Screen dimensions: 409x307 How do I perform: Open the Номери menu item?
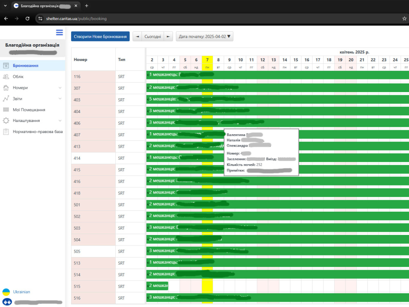tap(33, 88)
